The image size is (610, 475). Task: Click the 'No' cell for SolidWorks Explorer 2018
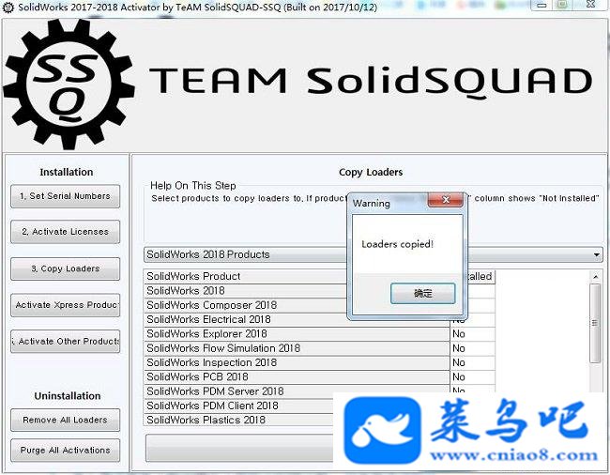pos(473,334)
